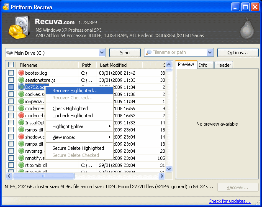This screenshot has height=207, width=262.
Task: Open the Options dialog
Action: click(x=238, y=53)
